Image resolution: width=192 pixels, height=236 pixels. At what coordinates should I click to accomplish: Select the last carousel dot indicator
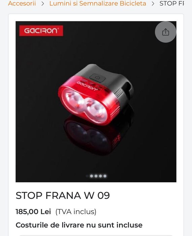coord(105,176)
